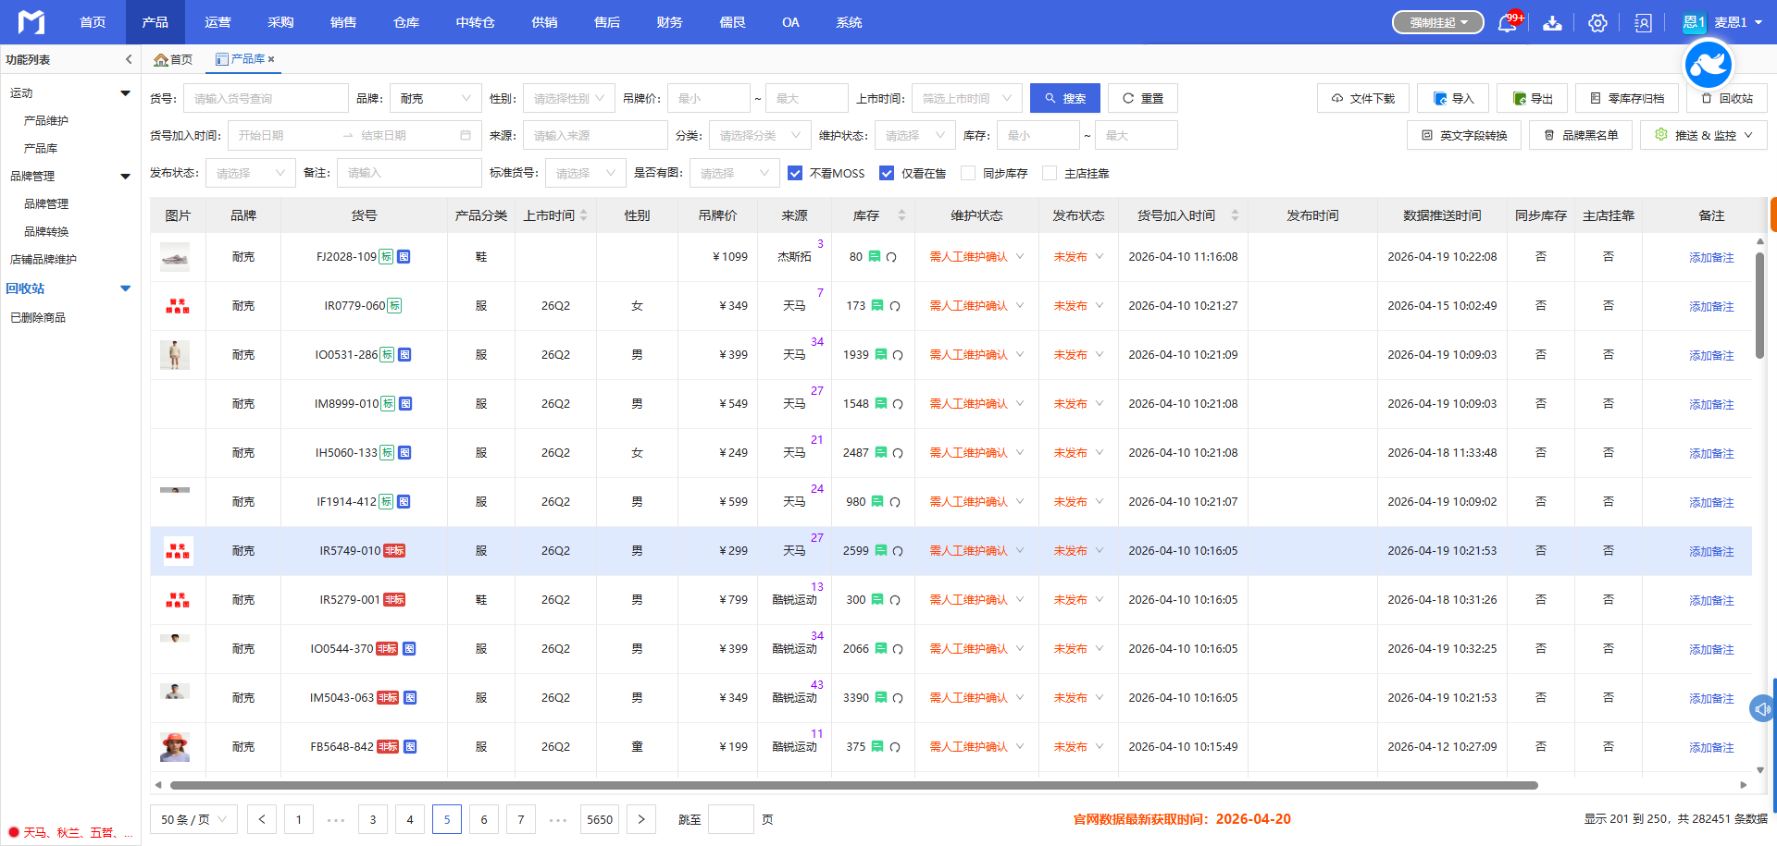This screenshot has height=846, width=1777.
Task: Click the blue bird floating assistant icon
Action: (1708, 65)
